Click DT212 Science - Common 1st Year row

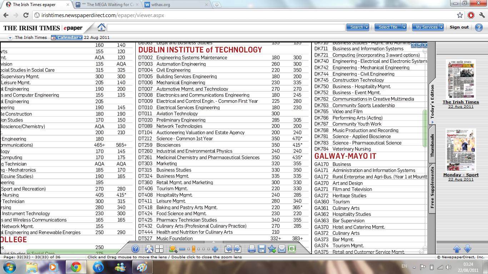(x=223, y=138)
